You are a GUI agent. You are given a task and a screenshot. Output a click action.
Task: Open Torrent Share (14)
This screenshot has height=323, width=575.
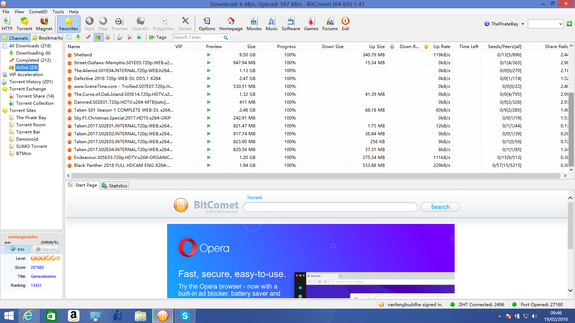[x=35, y=96]
